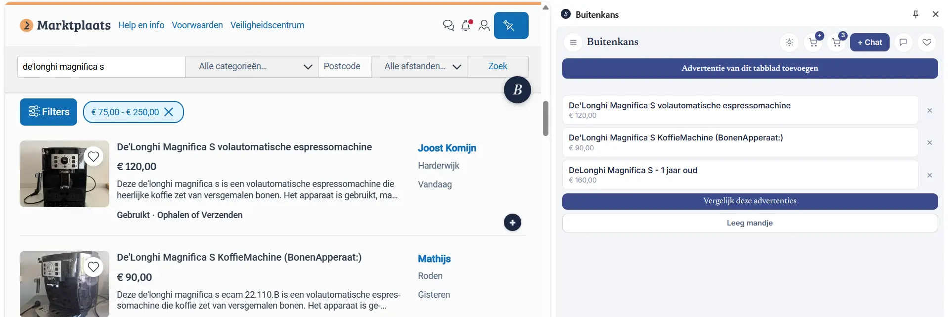Expand the Alle categorieën dropdown
The image size is (948, 317).
(252, 66)
